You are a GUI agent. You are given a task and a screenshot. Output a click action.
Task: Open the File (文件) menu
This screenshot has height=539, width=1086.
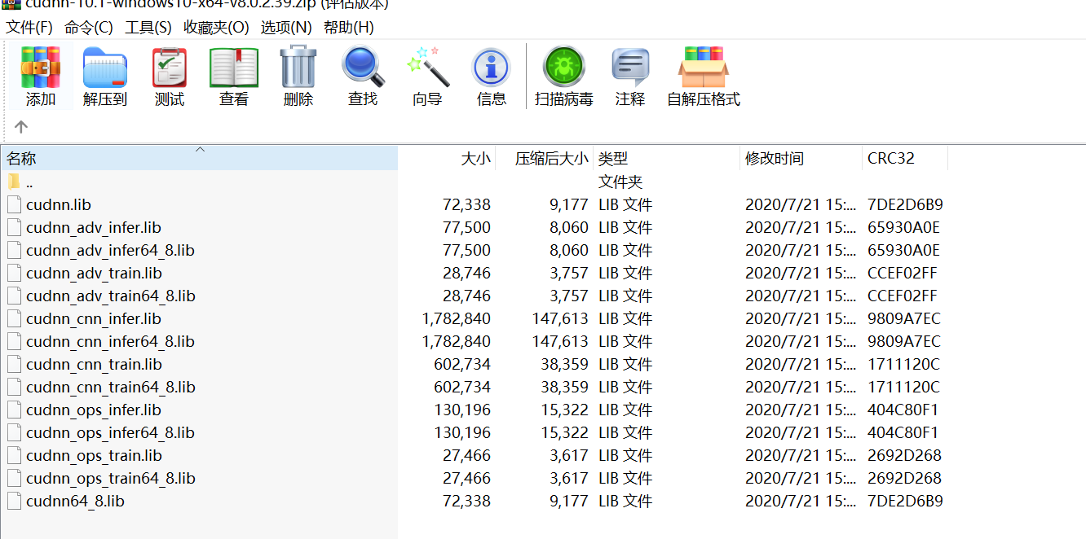(x=29, y=27)
